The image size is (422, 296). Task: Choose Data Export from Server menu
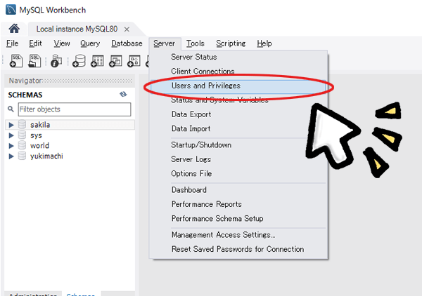pyautogui.click(x=191, y=114)
